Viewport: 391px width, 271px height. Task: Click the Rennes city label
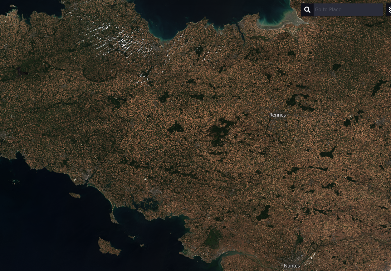tap(277, 115)
